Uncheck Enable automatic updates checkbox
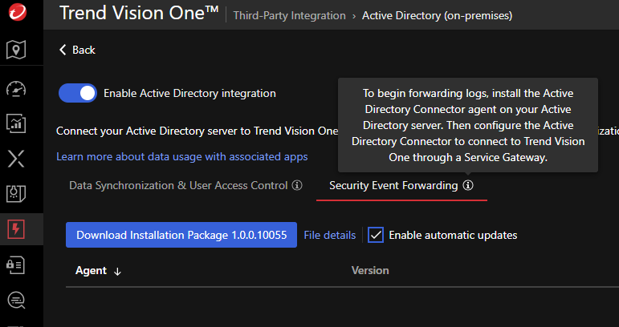This screenshot has width=619, height=327. click(376, 235)
